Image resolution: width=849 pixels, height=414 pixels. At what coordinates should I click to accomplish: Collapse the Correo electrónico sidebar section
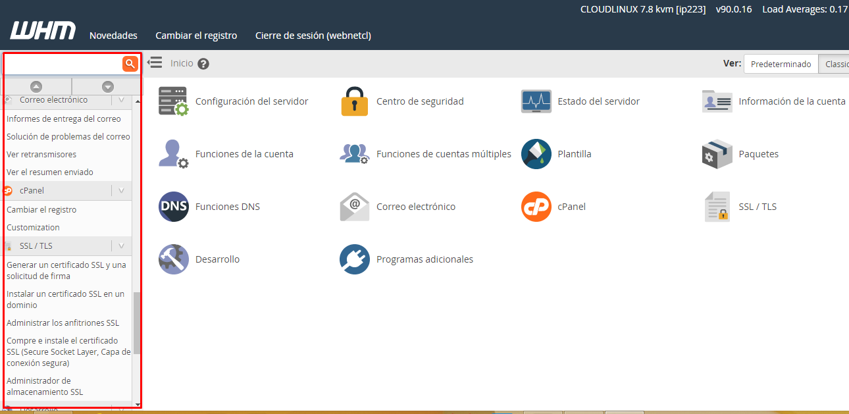coord(121,100)
